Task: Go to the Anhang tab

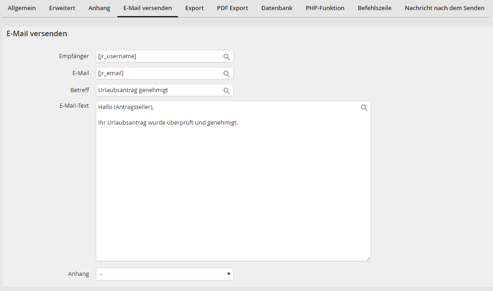Action: coord(99,8)
